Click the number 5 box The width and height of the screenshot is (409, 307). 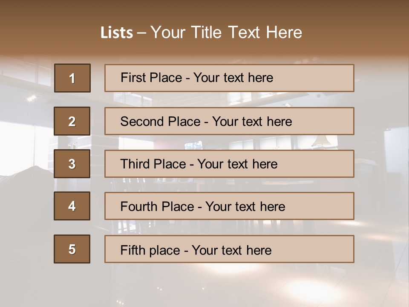(72, 249)
